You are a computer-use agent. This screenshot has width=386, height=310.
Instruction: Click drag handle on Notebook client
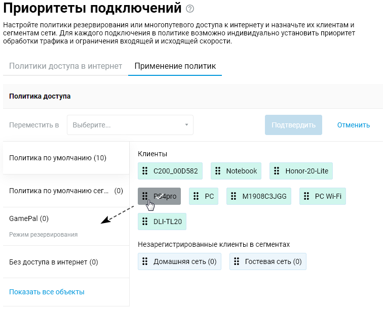pyautogui.click(x=218, y=171)
